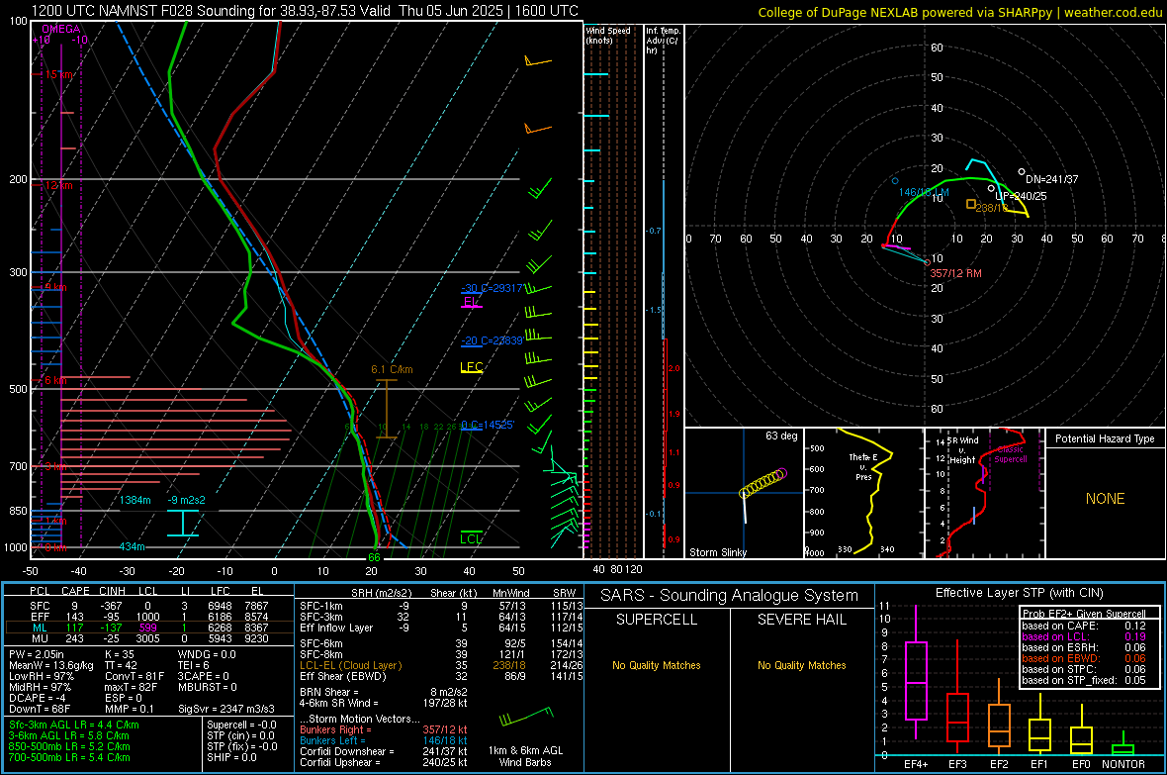Click the cyan 1384m label
The height and width of the screenshot is (775, 1167).
(135, 500)
